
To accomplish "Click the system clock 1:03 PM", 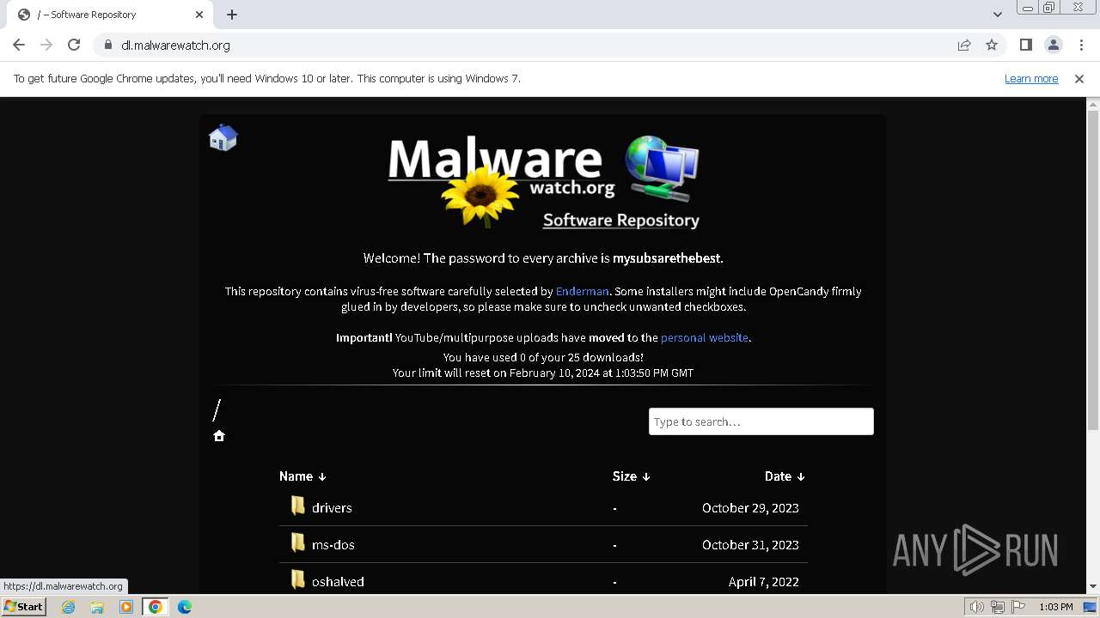I will click(x=1056, y=607).
